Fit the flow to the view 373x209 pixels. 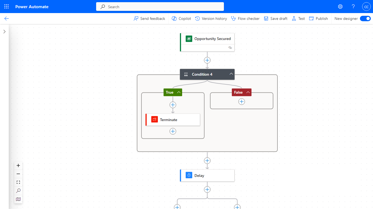[18, 182]
